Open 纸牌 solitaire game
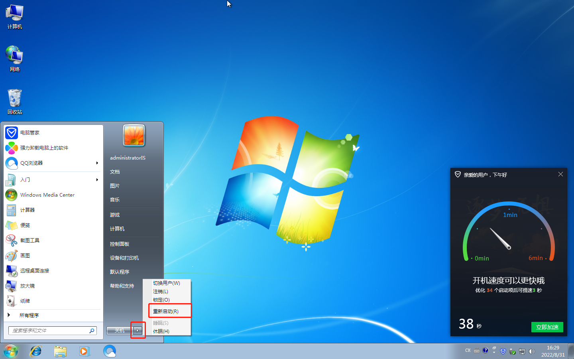The image size is (574, 359). tap(53, 301)
